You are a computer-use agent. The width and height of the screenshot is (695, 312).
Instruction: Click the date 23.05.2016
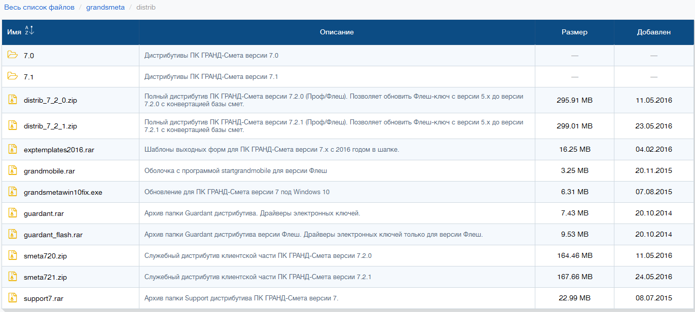[x=654, y=126]
